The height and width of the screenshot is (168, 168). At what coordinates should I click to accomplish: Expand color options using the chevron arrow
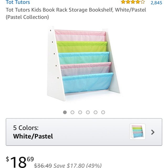pos(153,132)
